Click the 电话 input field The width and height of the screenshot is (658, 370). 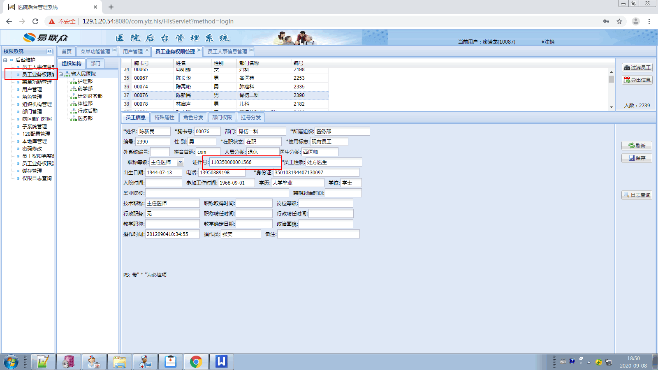[x=222, y=172]
